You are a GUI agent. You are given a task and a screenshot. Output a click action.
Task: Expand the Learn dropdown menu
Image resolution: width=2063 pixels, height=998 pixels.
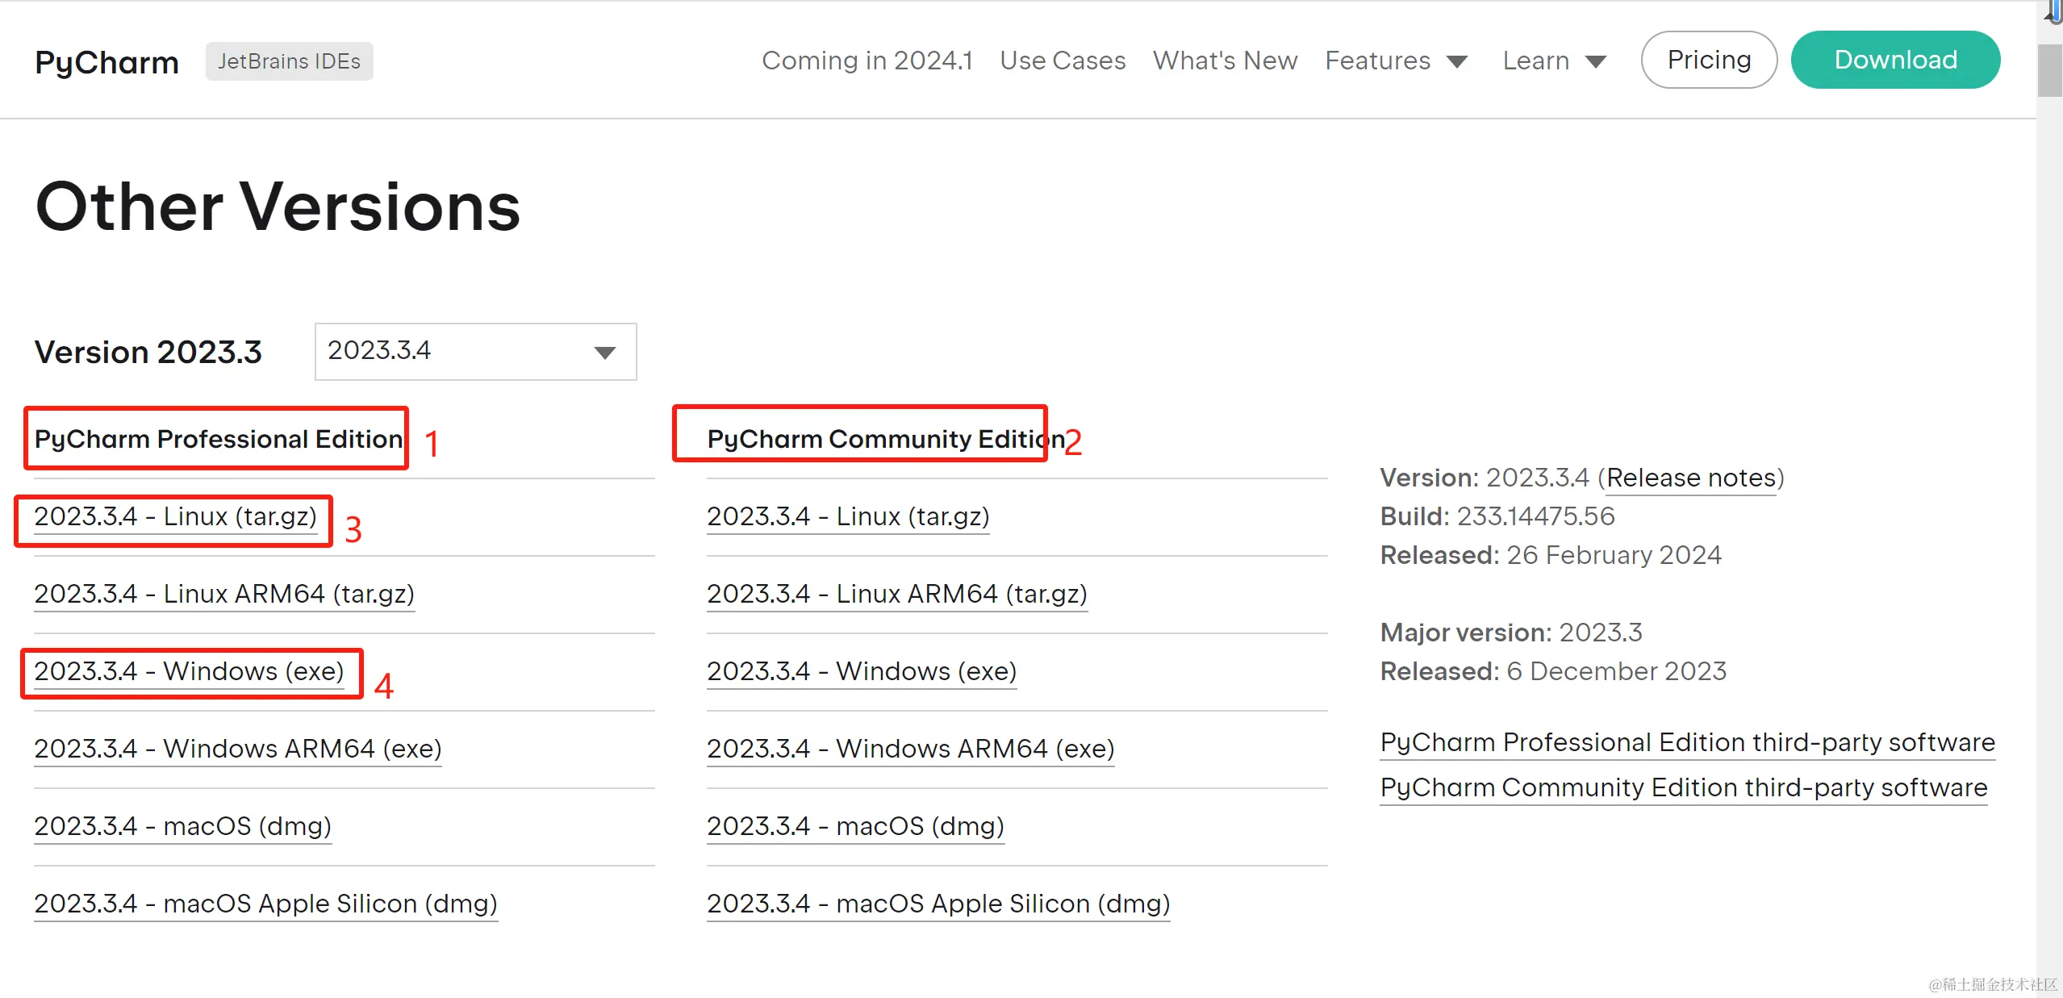(x=1553, y=61)
